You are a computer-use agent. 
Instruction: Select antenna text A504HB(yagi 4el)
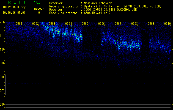click(x=97, y=13)
